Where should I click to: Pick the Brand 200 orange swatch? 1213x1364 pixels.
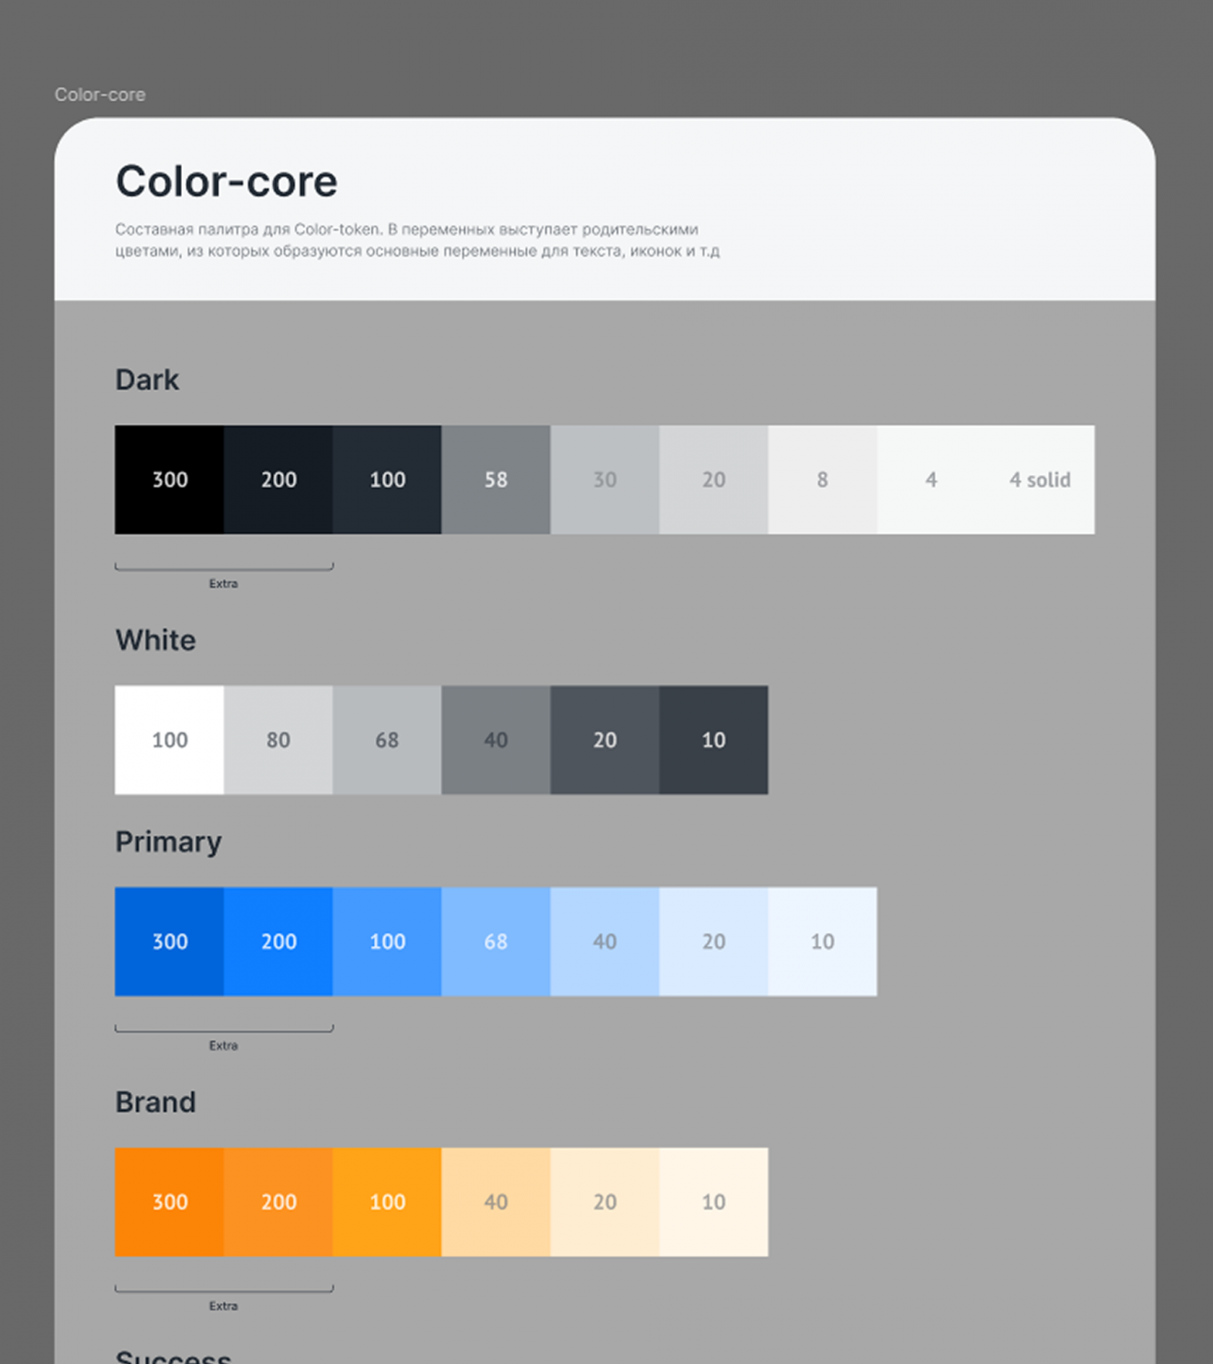tap(278, 1202)
